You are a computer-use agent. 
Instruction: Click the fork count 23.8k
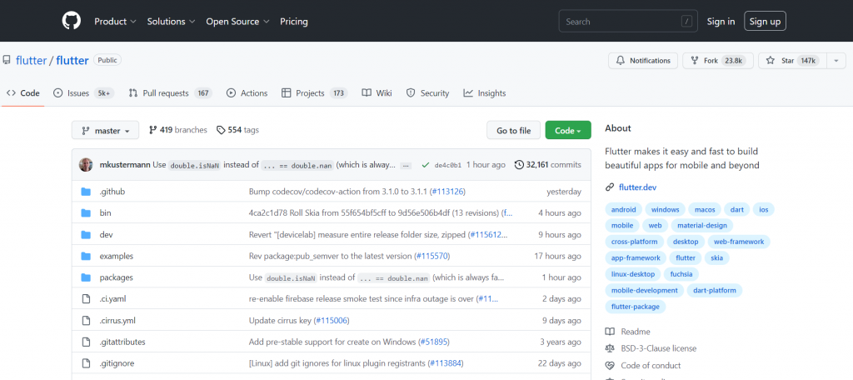(x=733, y=61)
